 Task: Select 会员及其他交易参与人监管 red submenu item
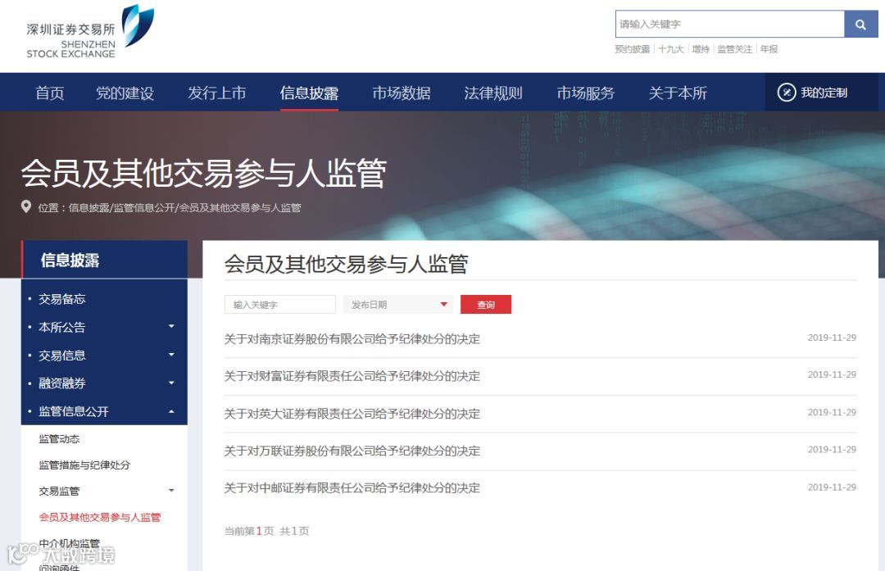point(100,517)
